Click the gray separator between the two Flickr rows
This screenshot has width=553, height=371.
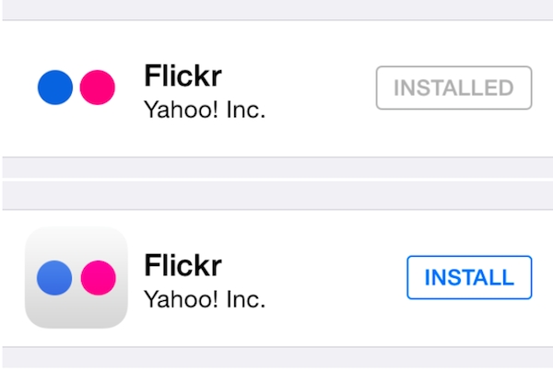coord(276,182)
